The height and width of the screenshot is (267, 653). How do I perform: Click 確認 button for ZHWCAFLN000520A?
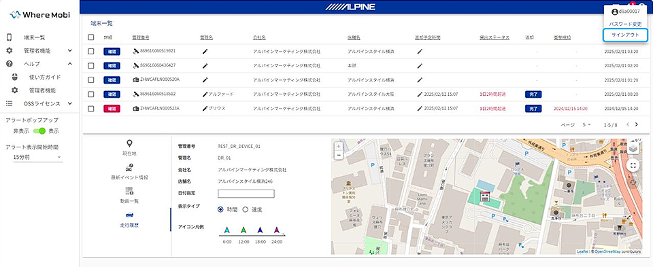coord(112,80)
